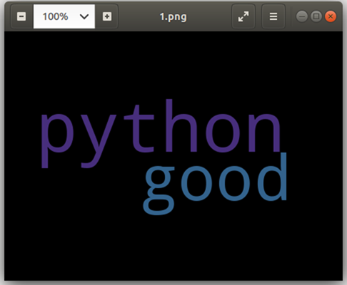Zoom in using the plus button

107,16
